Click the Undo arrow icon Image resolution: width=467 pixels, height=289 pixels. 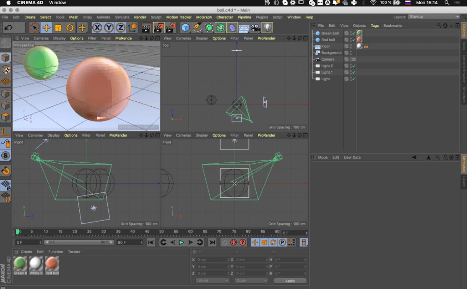pyautogui.click(x=9, y=27)
